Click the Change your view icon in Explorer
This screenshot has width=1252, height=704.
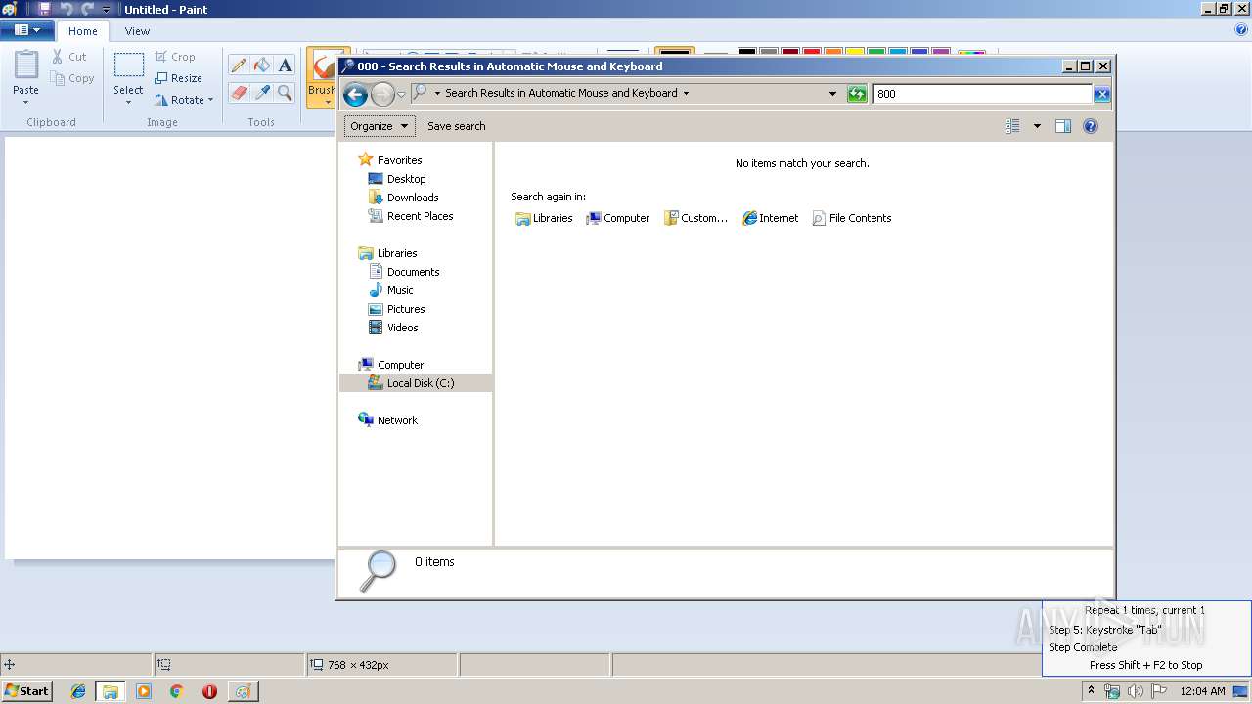pos(1013,126)
